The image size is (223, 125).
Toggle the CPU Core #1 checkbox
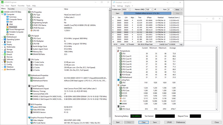coord(120,56)
